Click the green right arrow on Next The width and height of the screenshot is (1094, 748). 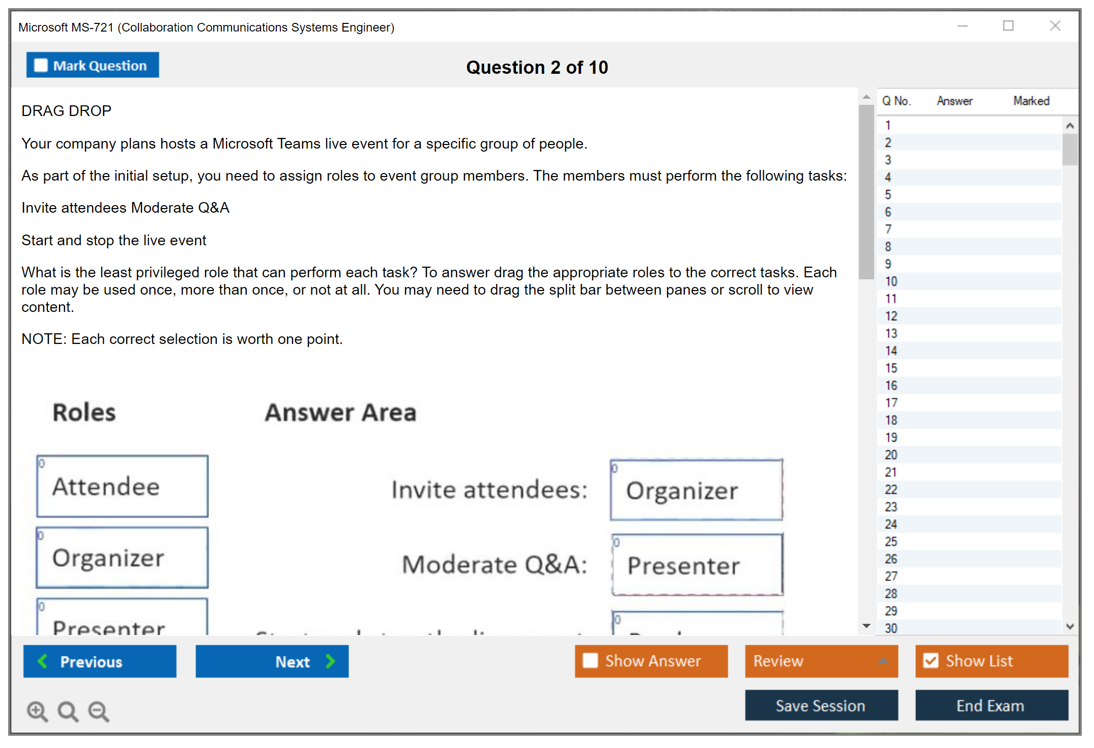331,661
